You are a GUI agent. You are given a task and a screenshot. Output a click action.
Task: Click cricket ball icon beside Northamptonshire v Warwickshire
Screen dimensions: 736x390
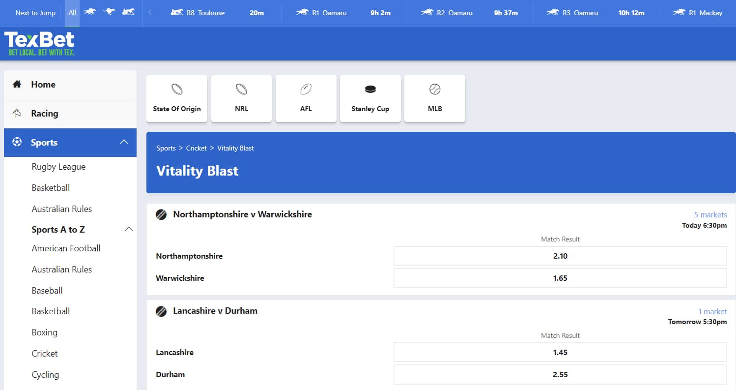[x=161, y=214]
